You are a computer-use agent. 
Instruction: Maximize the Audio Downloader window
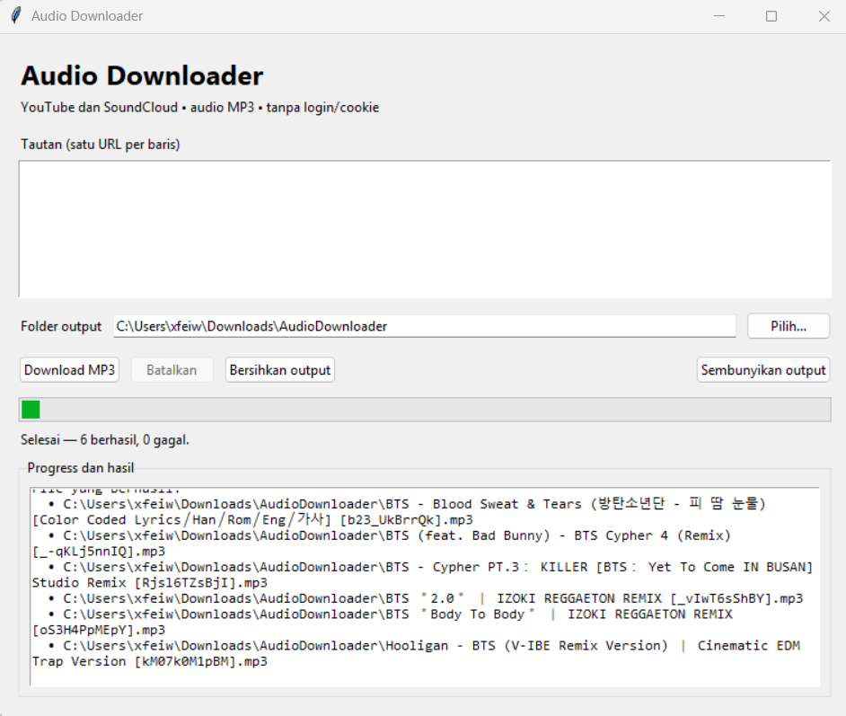click(771, 16)
